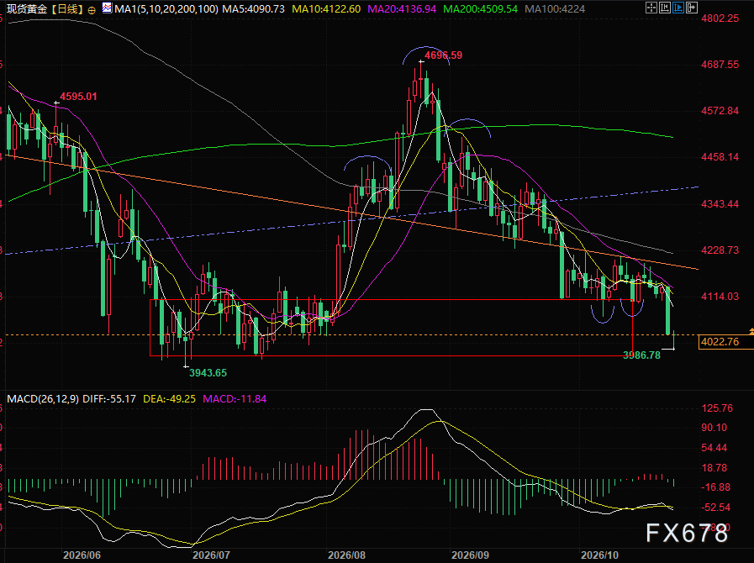The image size is (754, 563).
Task: Click the 125.76 MACD axis label
Action: (x=718, y=408)
